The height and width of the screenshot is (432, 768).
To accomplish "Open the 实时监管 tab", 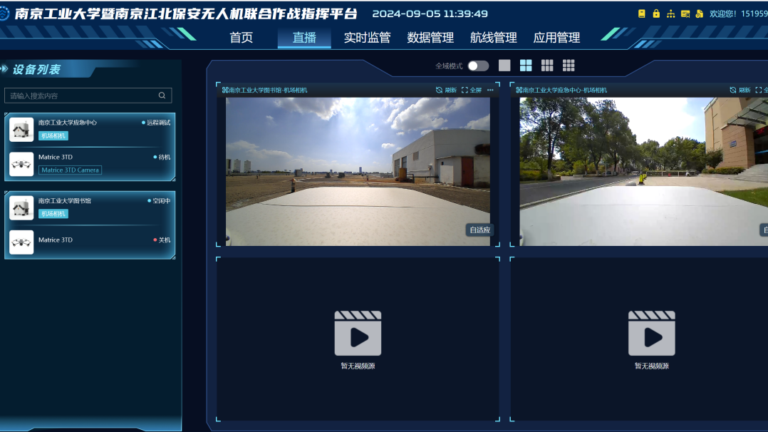I will 367,38.
